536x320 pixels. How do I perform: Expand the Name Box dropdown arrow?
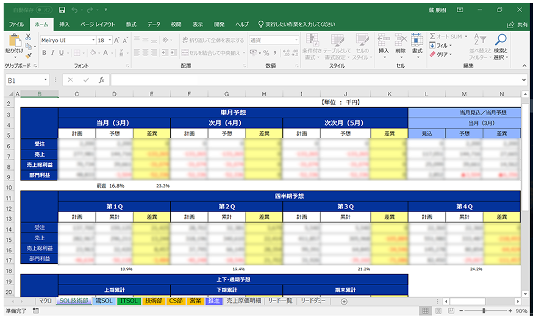coord(46,80)
